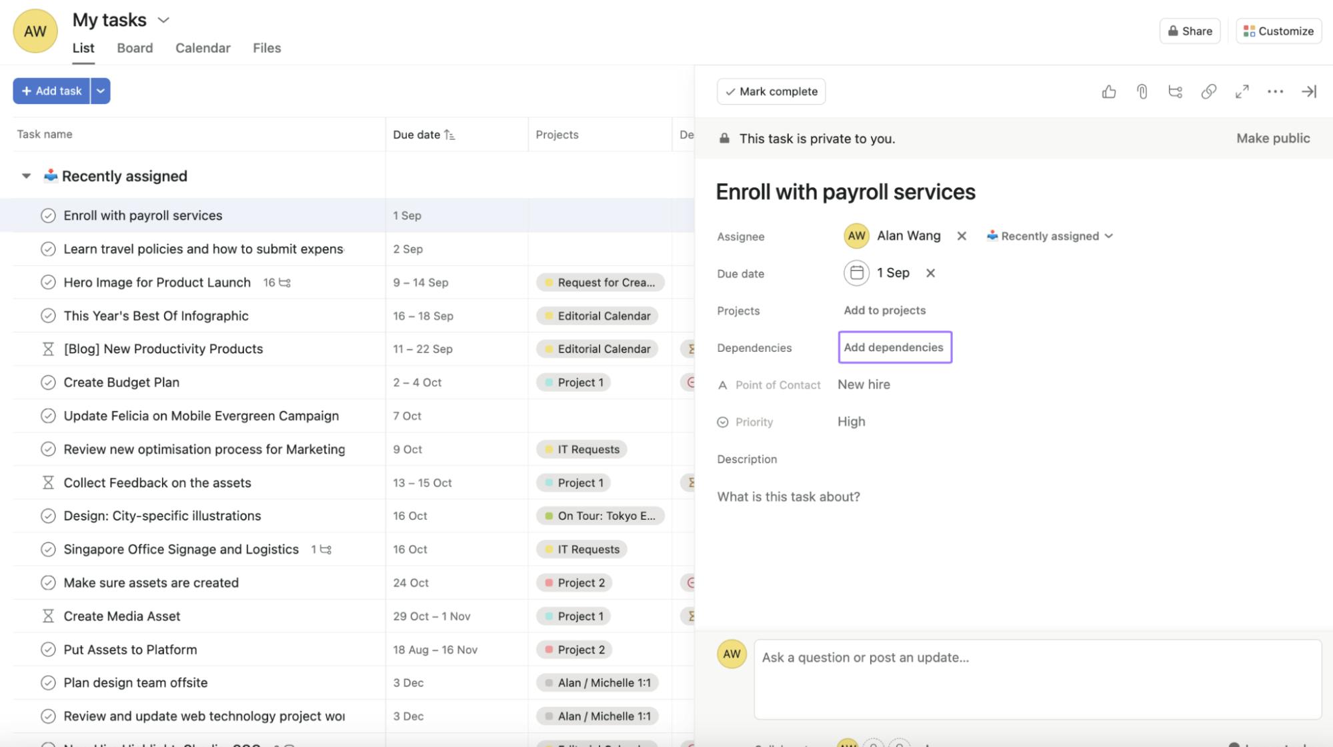1333x747 pixels.
Task: Open the My tasks dropdown
Action: pos(164,20)
